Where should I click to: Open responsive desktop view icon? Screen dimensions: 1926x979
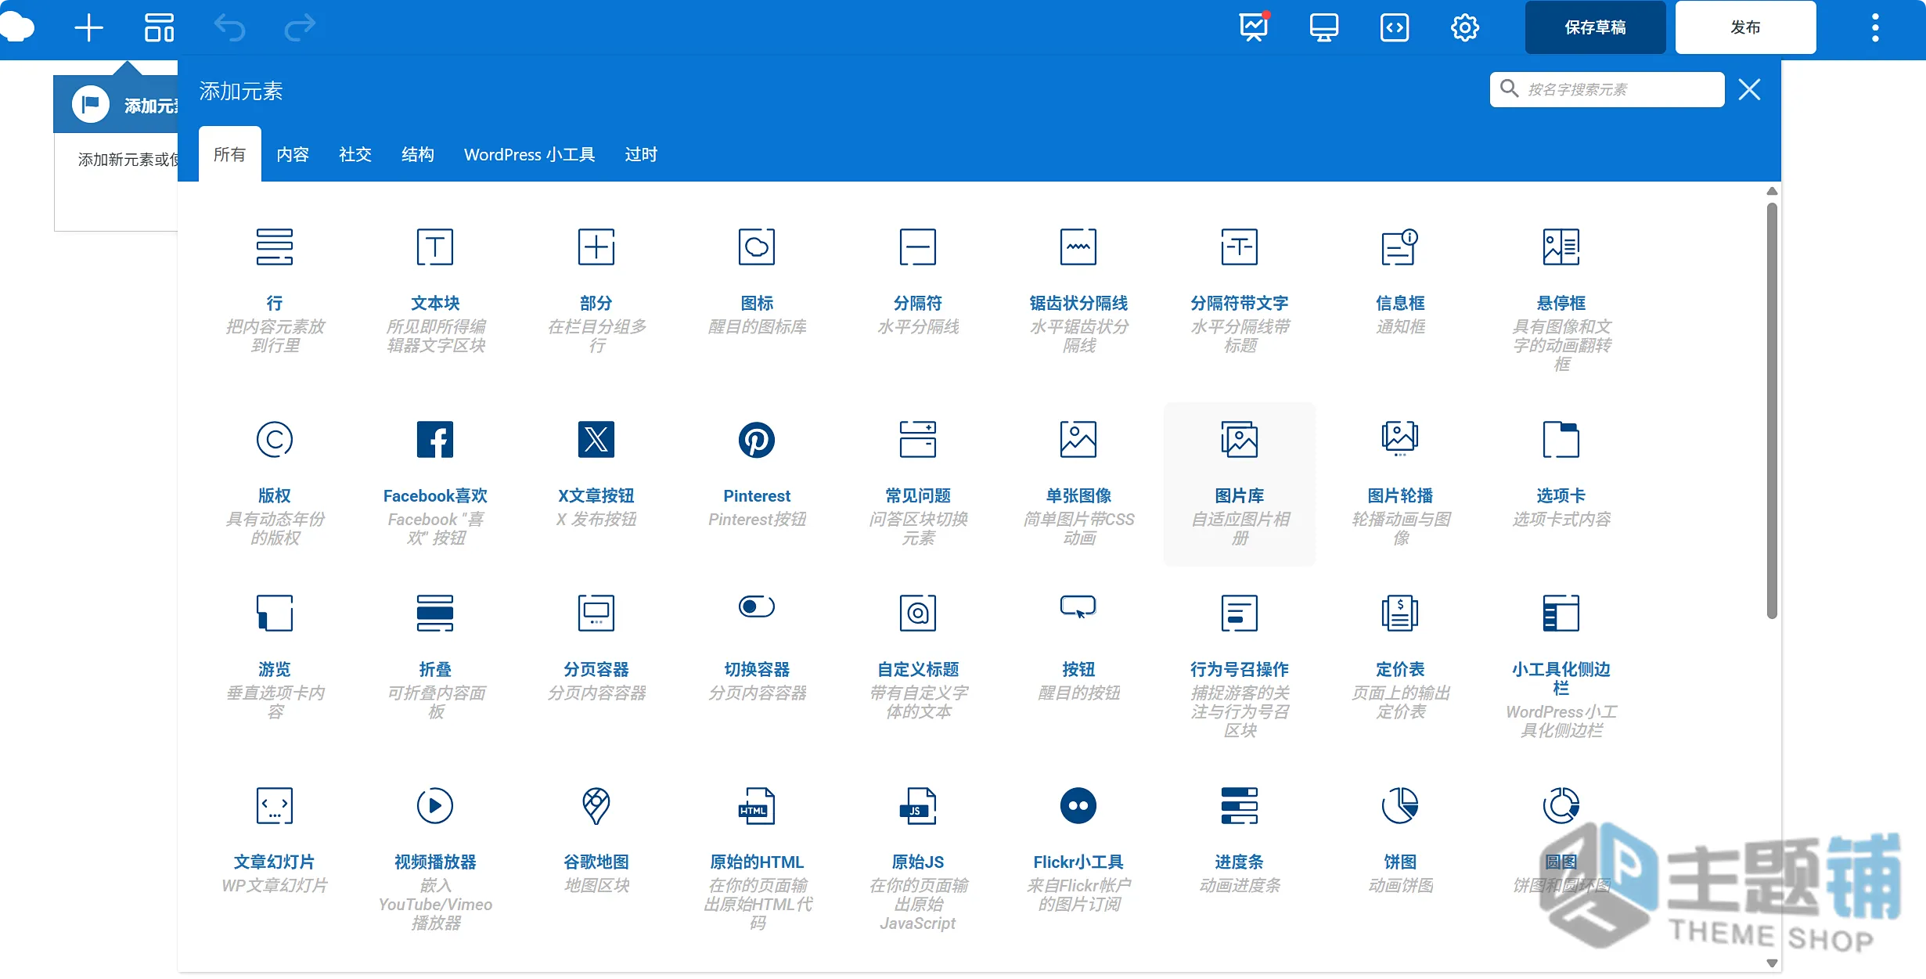tap(1324, 27)
